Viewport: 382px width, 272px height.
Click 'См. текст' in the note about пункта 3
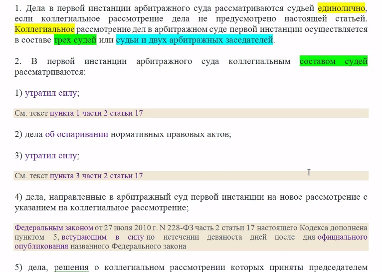pos(31,176)
